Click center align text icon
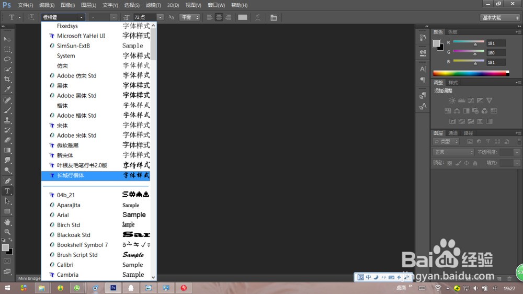Viewport: 523px width, 294px height. coord(219,17)
